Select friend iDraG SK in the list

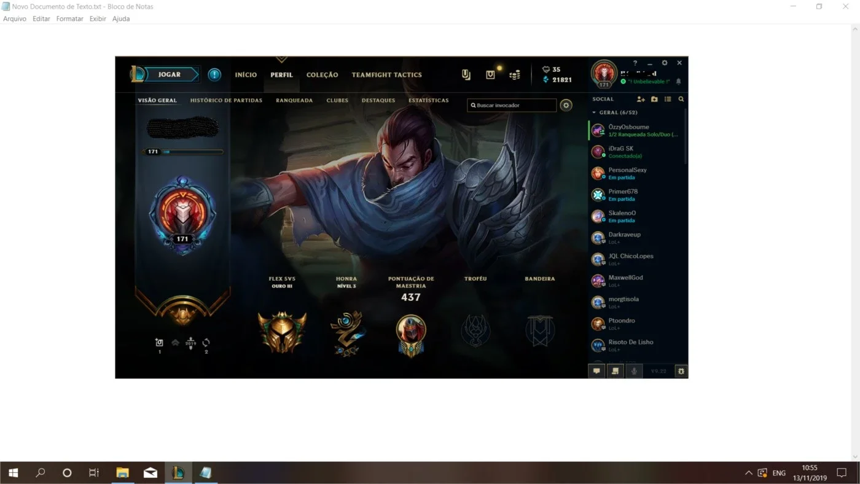tap(636, 152)
